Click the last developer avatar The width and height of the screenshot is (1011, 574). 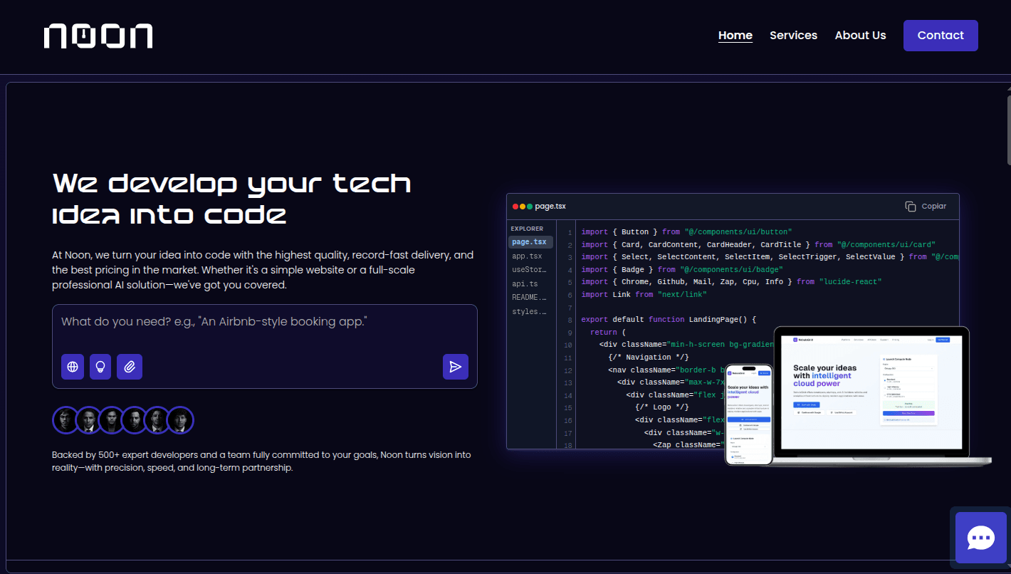pyautogui.click(x=180, y=420)
